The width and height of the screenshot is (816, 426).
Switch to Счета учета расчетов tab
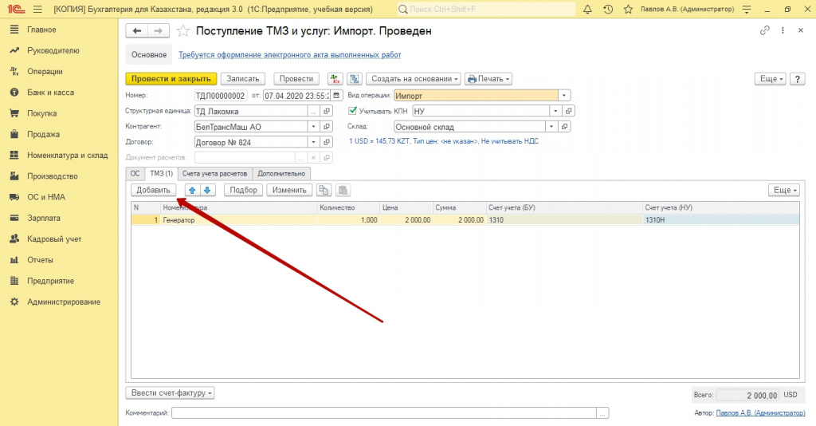coord(214,173)
